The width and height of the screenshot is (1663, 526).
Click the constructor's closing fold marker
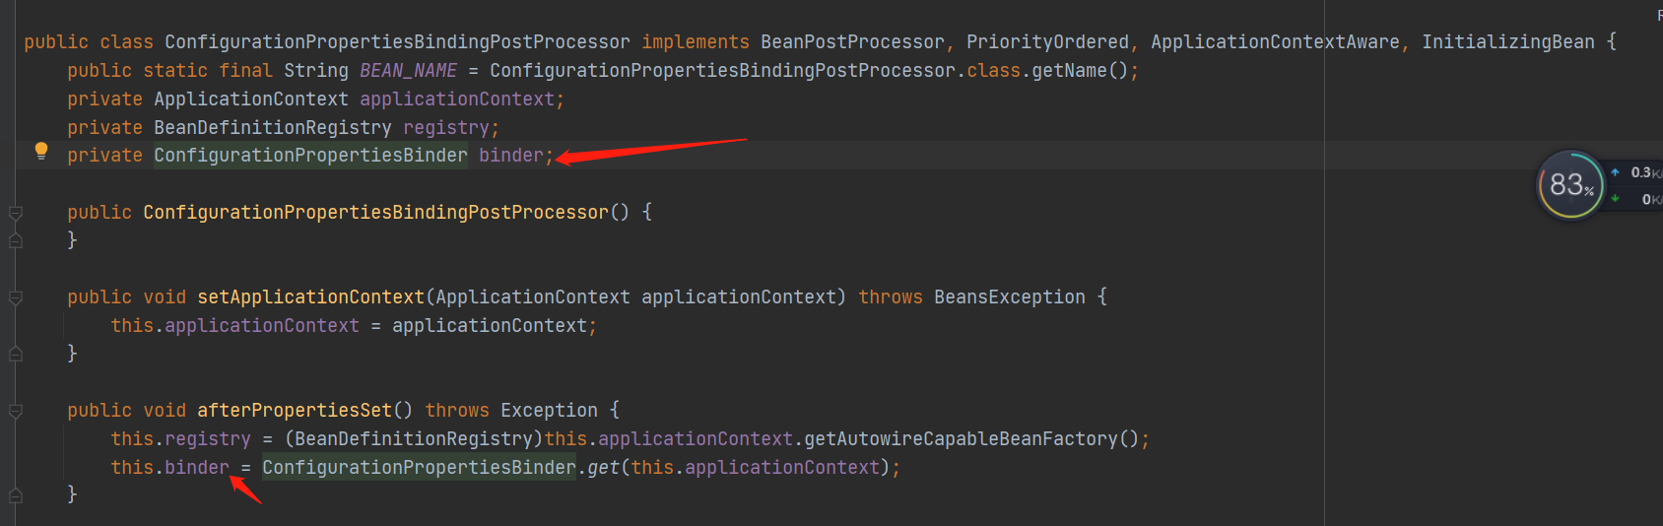click(16, 240)
